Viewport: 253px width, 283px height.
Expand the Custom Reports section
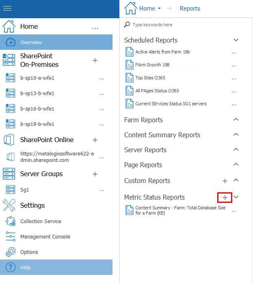(236, 180)
